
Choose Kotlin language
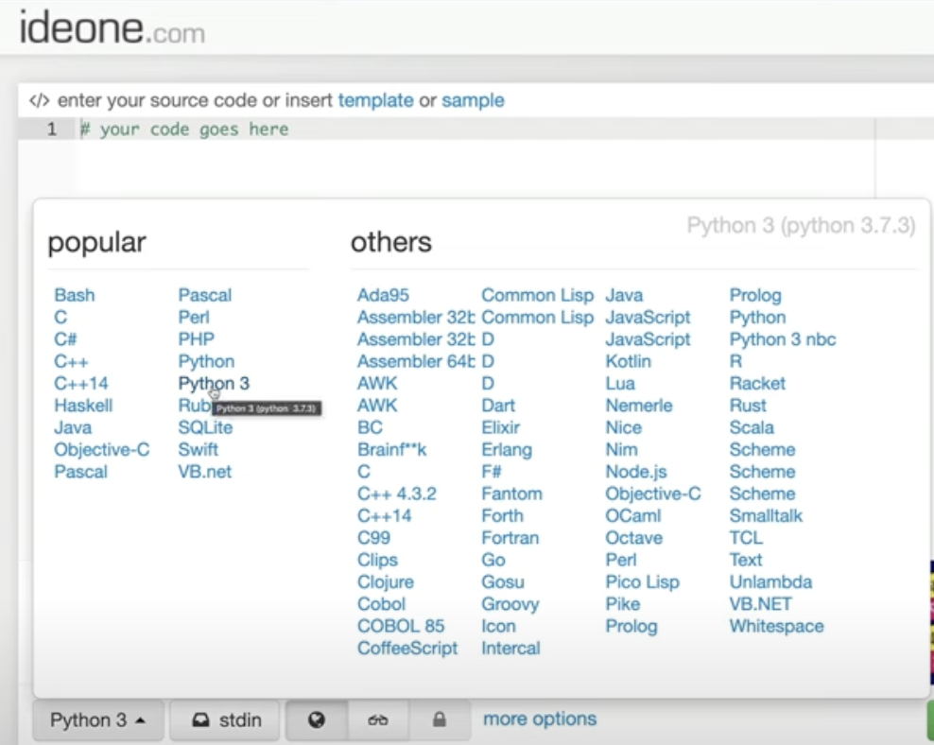(x=628, y=361)
